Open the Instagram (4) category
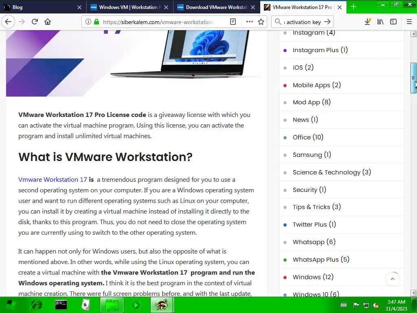 (314, 33)
